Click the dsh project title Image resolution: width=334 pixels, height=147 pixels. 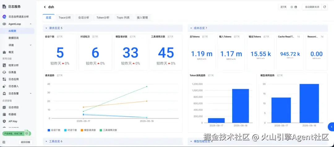(51, 7)
